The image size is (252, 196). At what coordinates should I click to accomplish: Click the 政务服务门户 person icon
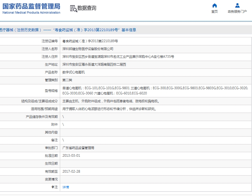pyautogui.click(x=237, y=6)
